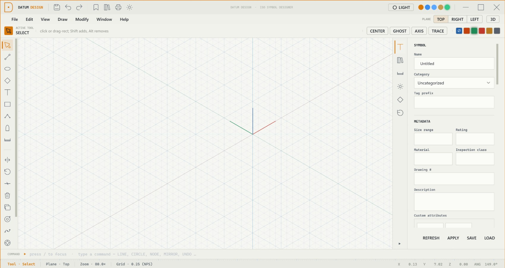
Task: Switch plane to RIGHT
Action: point(457,19)
